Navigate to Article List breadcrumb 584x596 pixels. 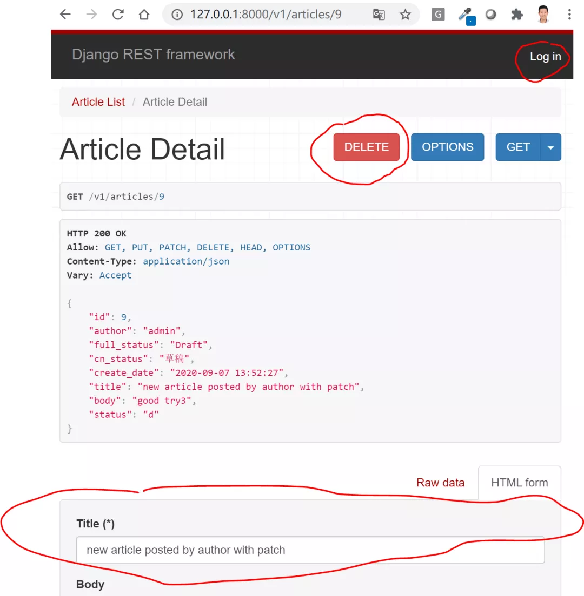(x=98, y=102)
